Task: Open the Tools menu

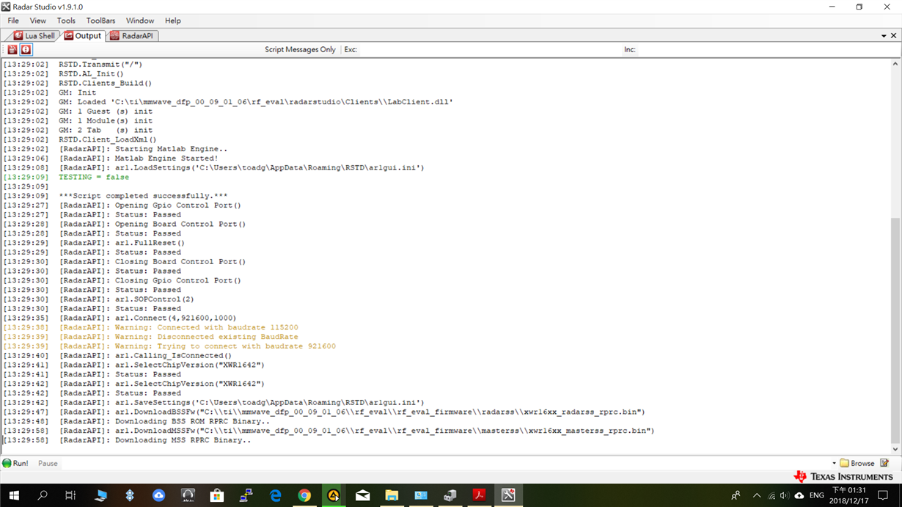Action: (x=66, y=21)
